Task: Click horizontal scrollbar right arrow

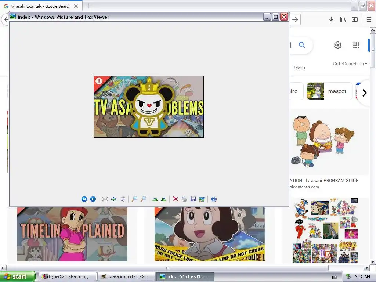Action: (366, 268)
